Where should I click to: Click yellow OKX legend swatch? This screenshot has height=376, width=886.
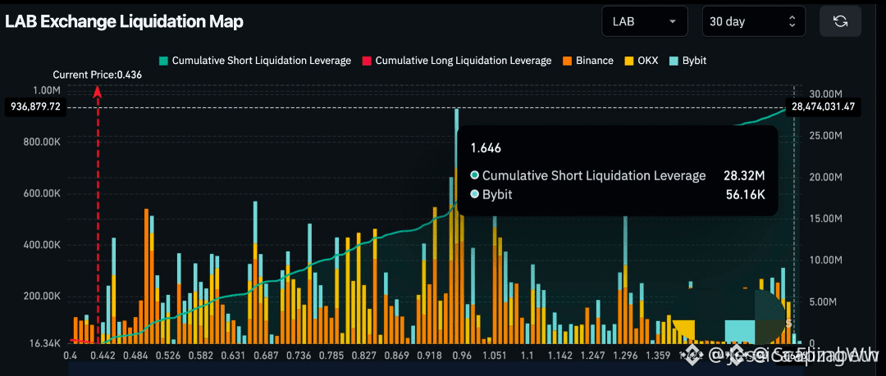click(629, 61)
